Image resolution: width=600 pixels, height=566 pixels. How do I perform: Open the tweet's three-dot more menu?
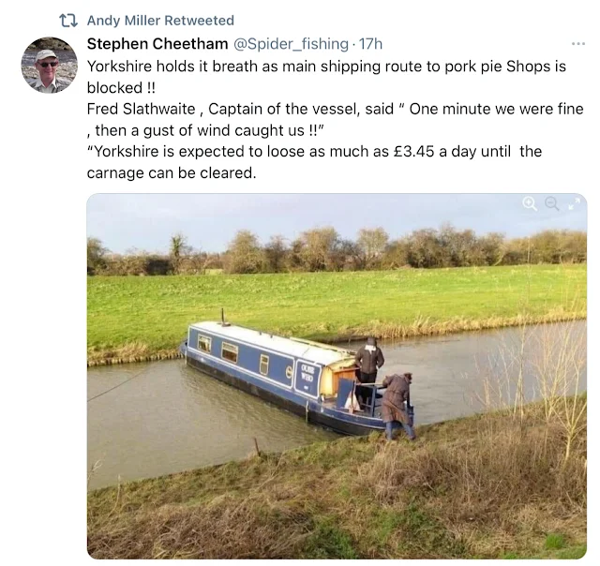tap(577, 43)
